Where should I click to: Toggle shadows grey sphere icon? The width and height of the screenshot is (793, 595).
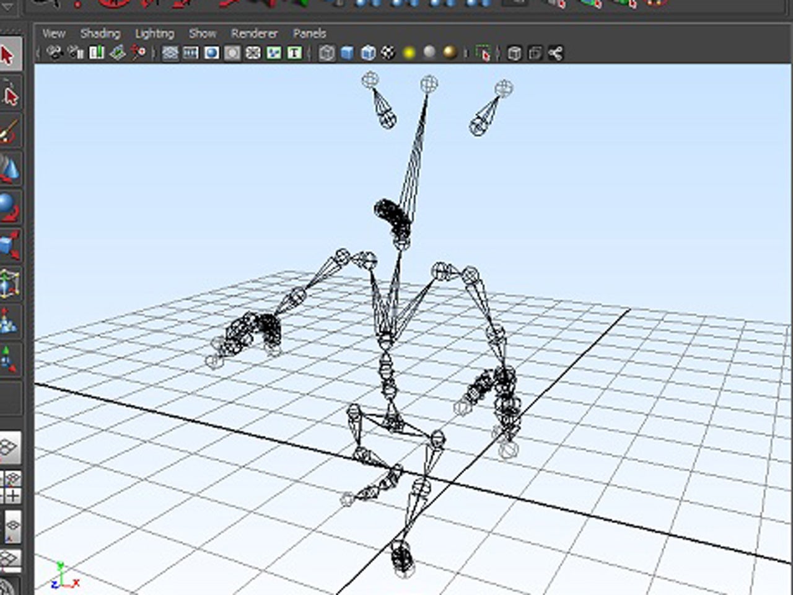tap(429, 53)
